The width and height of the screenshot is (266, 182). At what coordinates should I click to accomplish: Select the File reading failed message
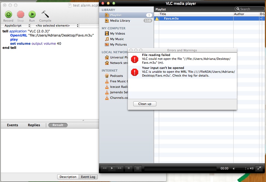click(182, 59)
